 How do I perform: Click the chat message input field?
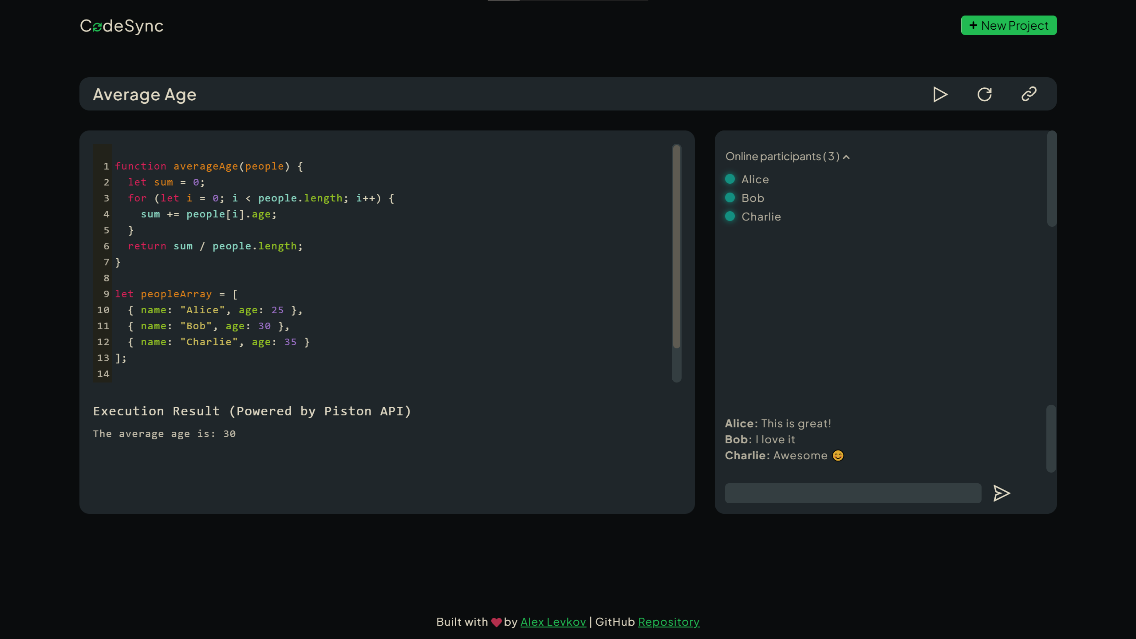tap(853, 493)
